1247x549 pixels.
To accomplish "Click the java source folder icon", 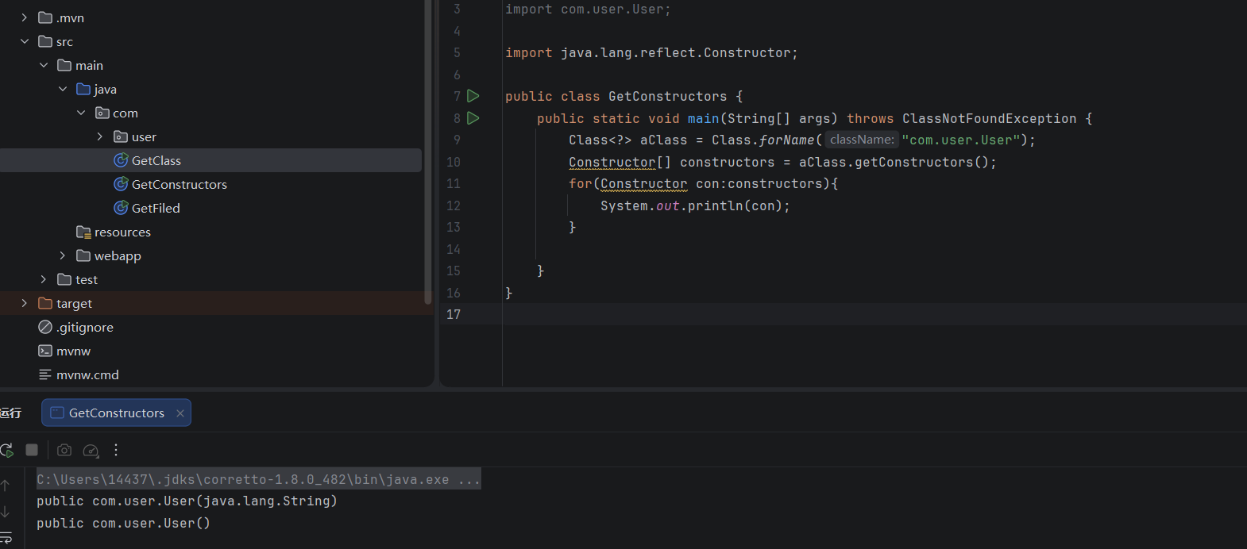I will [83, 89].
